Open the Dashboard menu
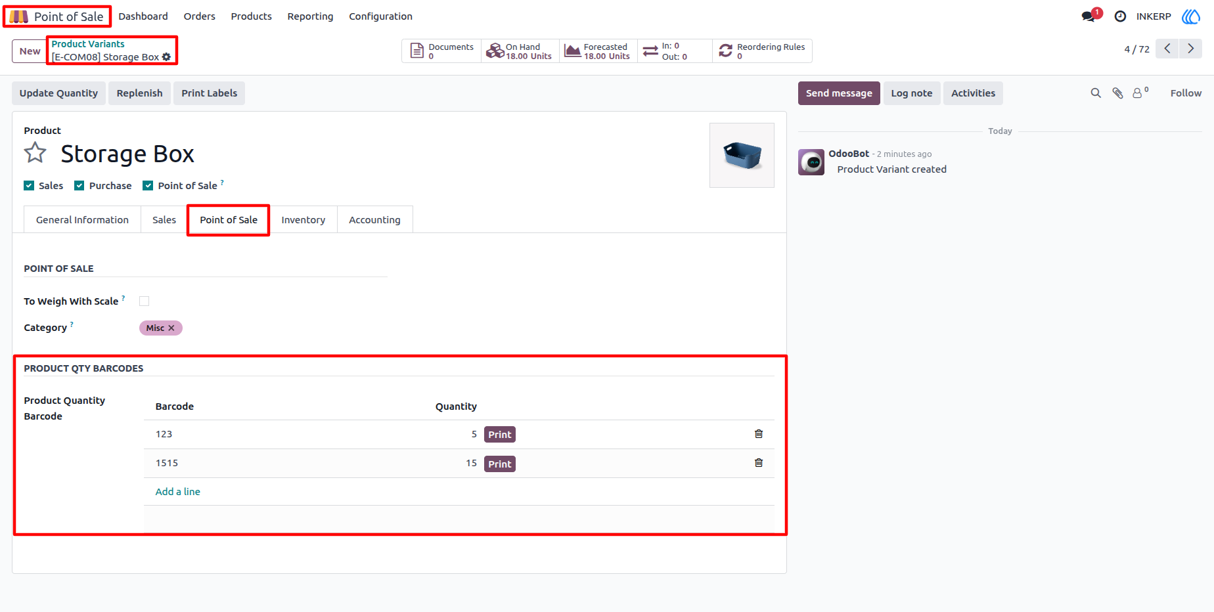Screen dimensions: 1214x612 [143, 16]
